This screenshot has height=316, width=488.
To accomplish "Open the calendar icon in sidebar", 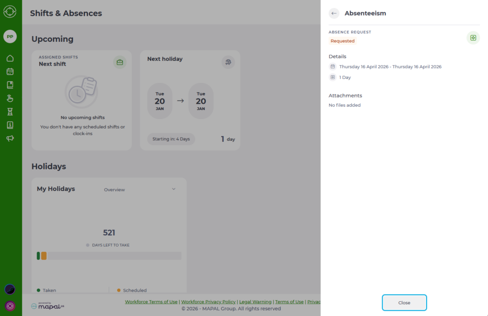I will [x=10, y=71].
